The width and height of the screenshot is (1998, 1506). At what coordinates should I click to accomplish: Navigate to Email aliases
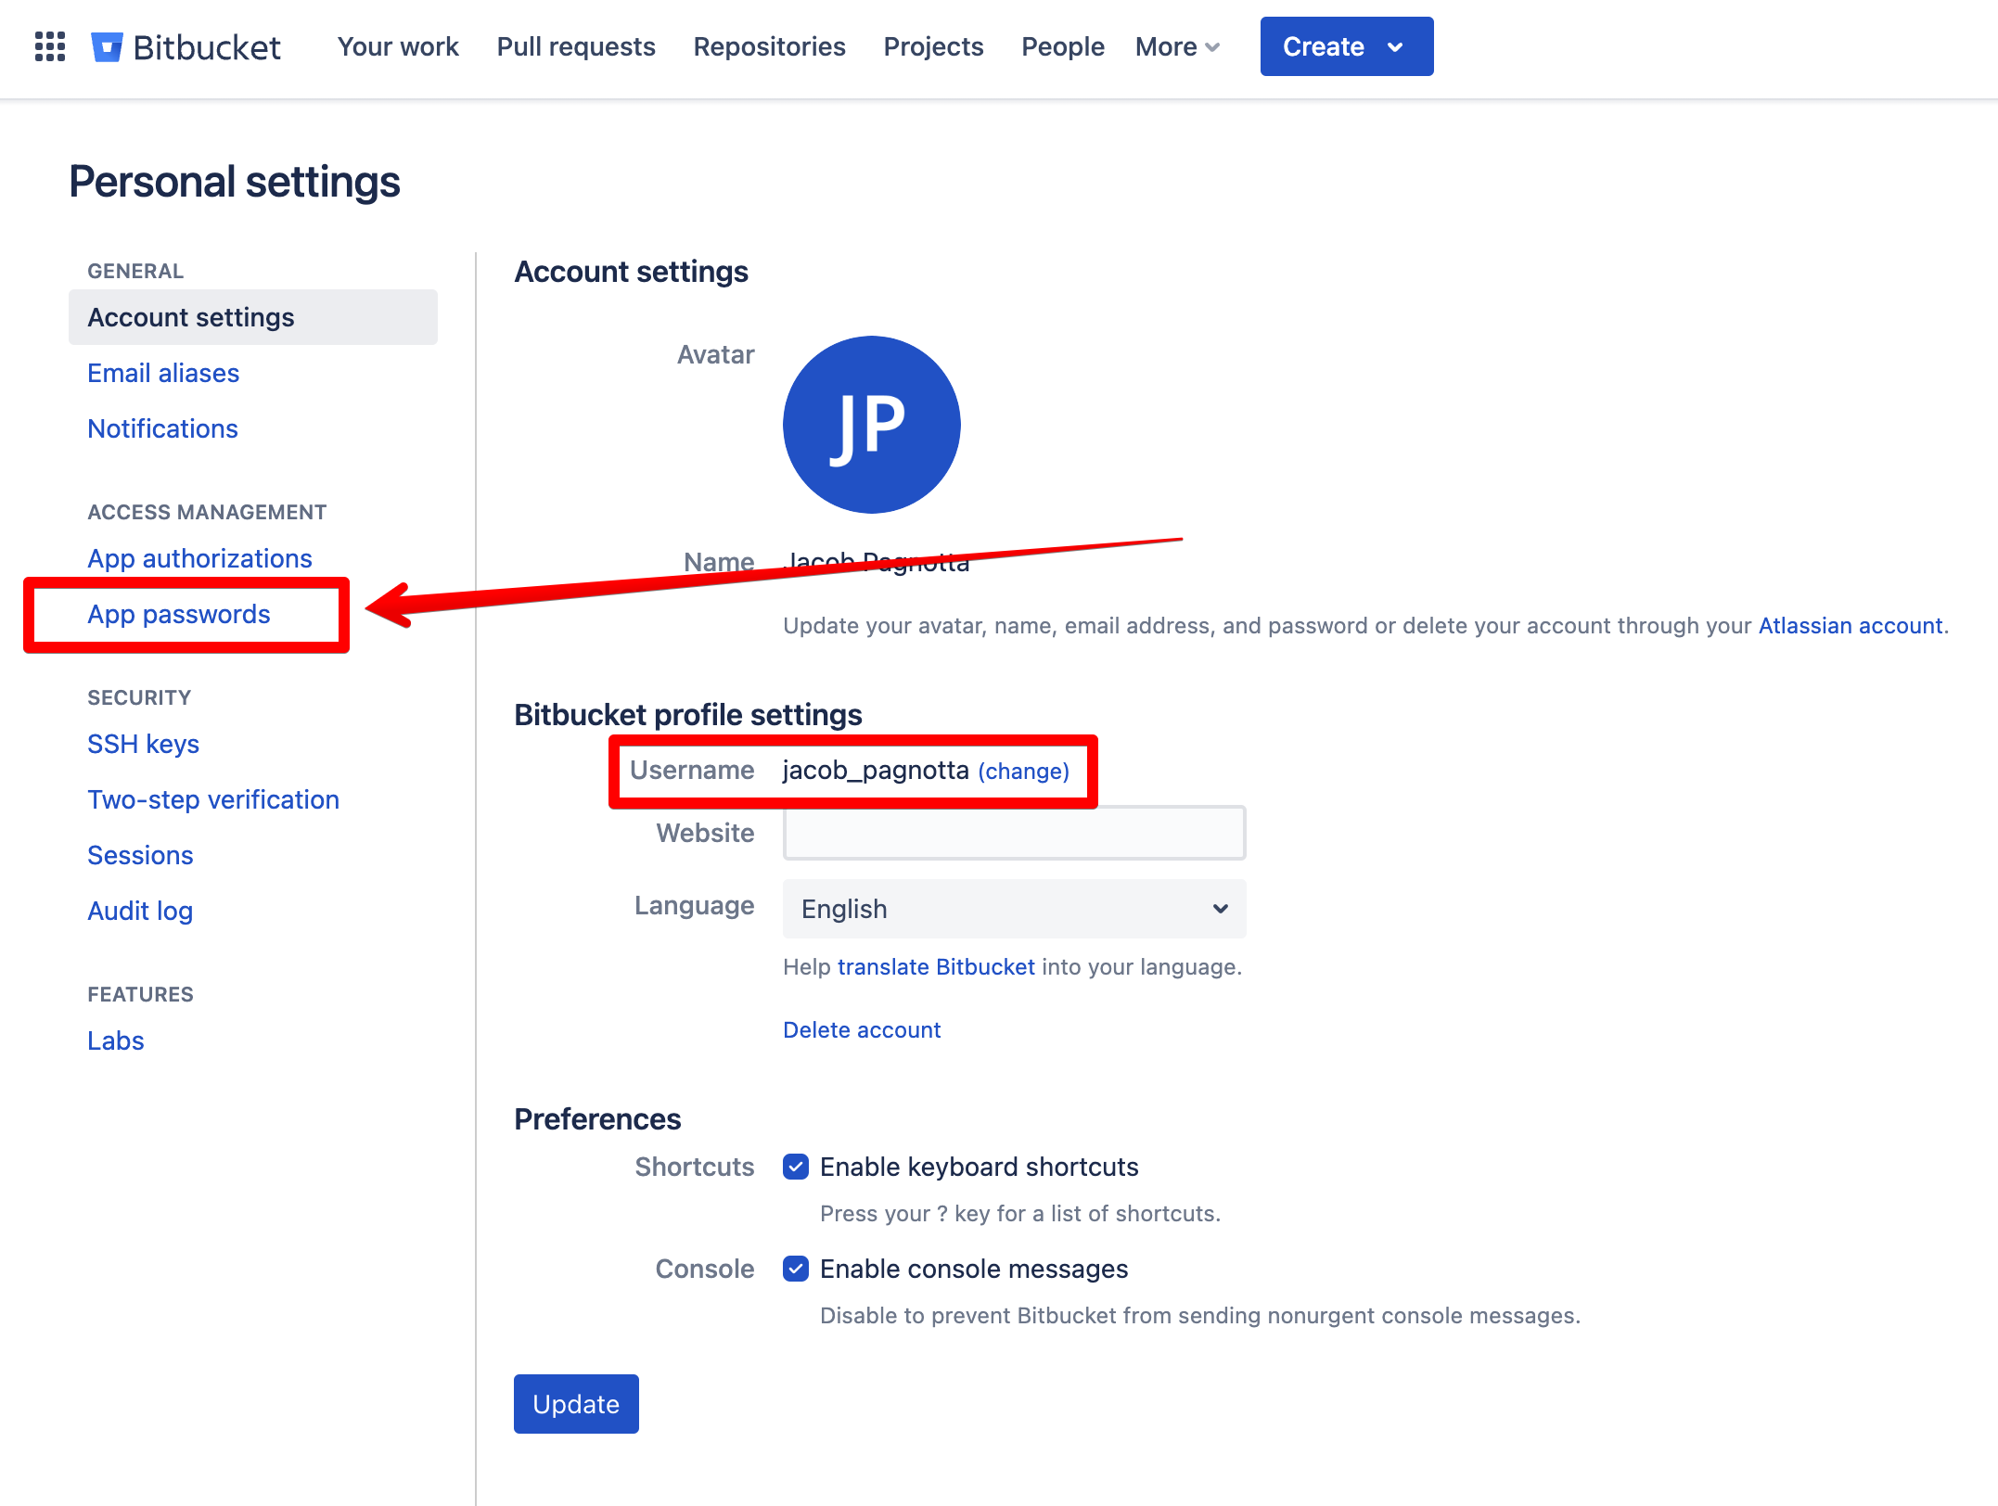[163, 373]
